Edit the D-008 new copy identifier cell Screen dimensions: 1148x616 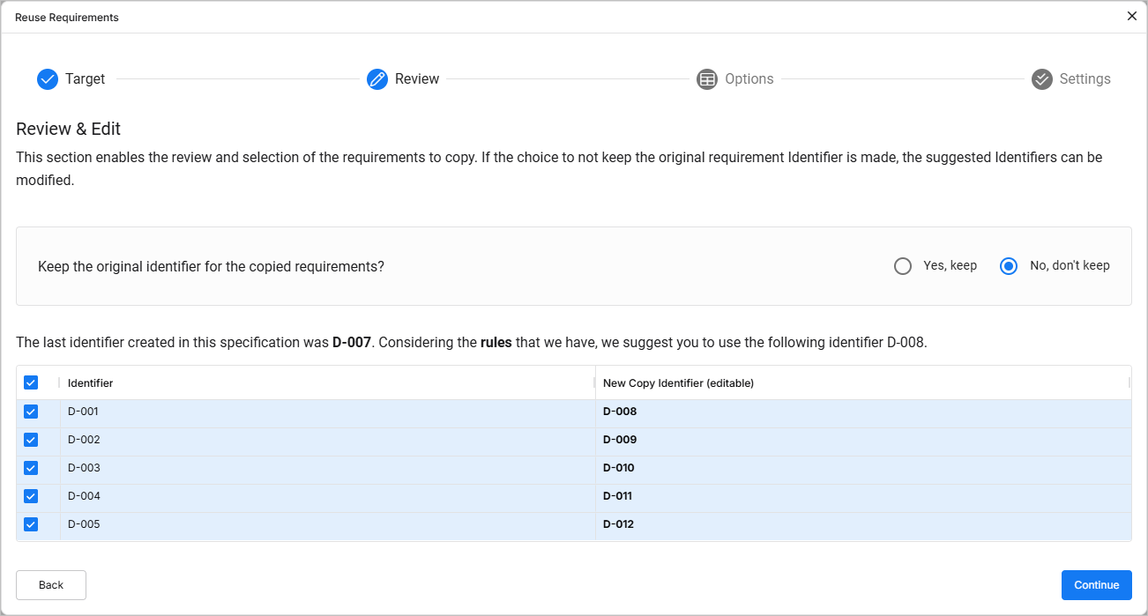tap(620, 412)
